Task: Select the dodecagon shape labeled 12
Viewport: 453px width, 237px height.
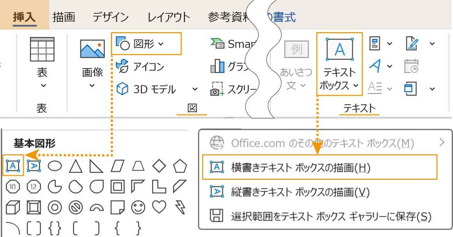Action: point(34,187)
